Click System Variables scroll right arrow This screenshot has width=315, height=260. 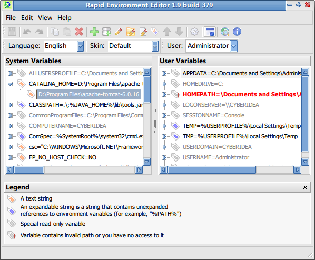coord(139,170)
